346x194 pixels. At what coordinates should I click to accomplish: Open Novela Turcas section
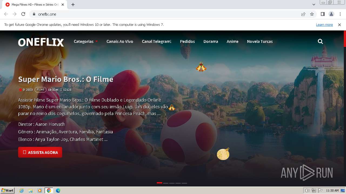click(x=260, y=41)
